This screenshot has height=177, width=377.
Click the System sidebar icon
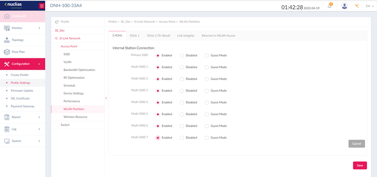7,141
